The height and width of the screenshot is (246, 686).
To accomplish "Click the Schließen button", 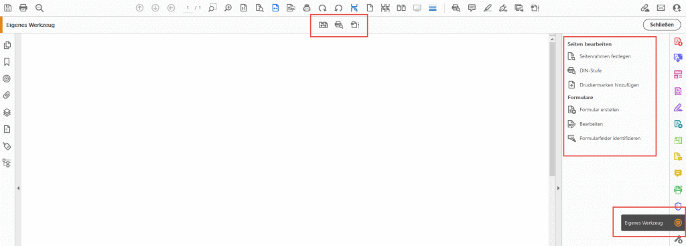I will point(661,25).
